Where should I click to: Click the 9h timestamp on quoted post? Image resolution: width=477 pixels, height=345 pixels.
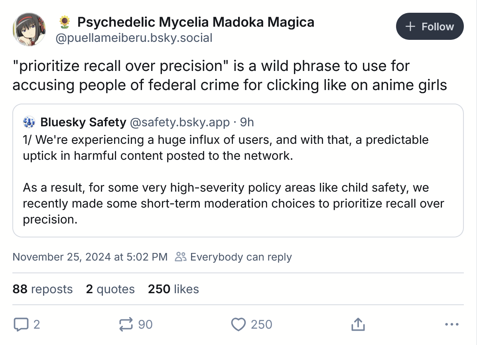pyautogui.click(x=247, y=122)
